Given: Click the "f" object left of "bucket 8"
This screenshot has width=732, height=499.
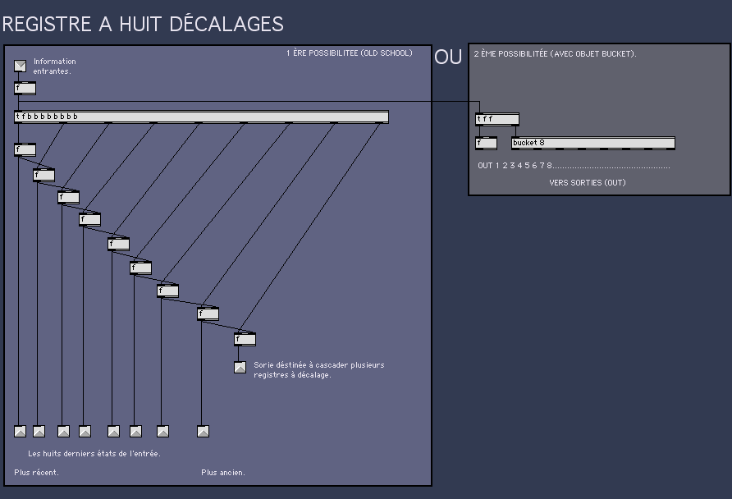Looking at the screenshot, I should tap(486, 143).
